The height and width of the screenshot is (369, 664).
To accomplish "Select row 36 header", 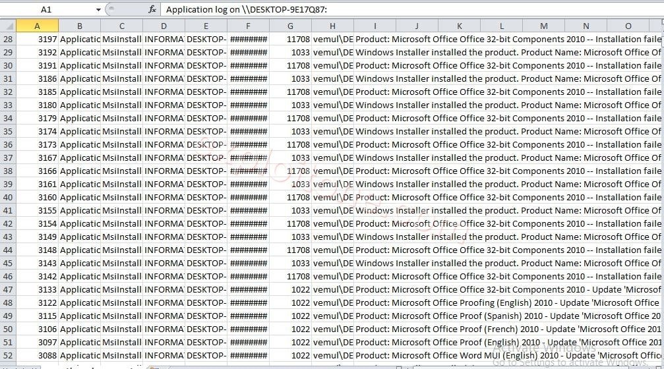I will (8, 145).
